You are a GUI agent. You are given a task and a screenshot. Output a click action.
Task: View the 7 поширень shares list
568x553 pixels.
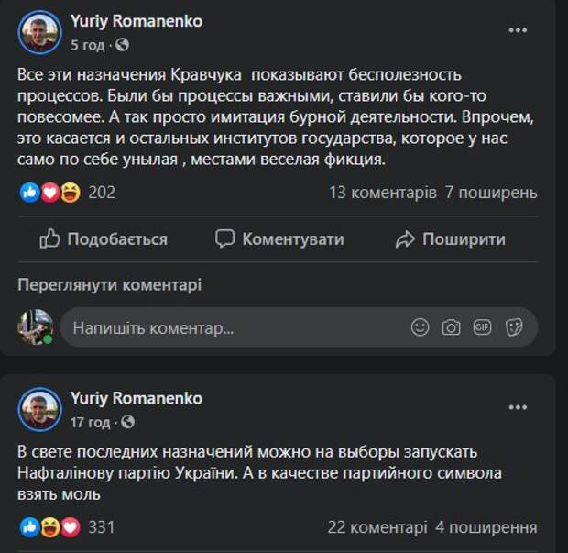coord(491,193)
